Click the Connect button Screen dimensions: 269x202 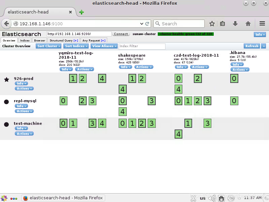[121, 34]
